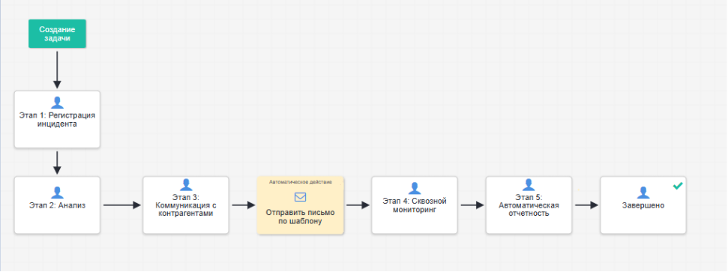This screenshot has height=272, width=728.
Task: Select user icon in Этап 4 node
Action: pyautogui.click(x=415, y=188)
